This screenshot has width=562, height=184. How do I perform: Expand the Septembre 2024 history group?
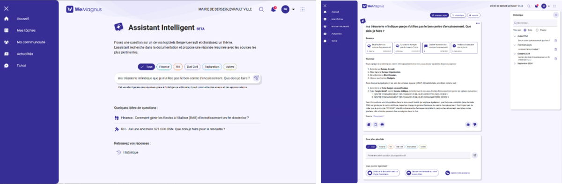pyautogui.click(x=515, y=63)
